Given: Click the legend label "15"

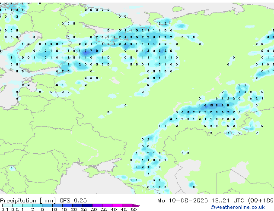Looking at the screenshot, I should (64, 209).
